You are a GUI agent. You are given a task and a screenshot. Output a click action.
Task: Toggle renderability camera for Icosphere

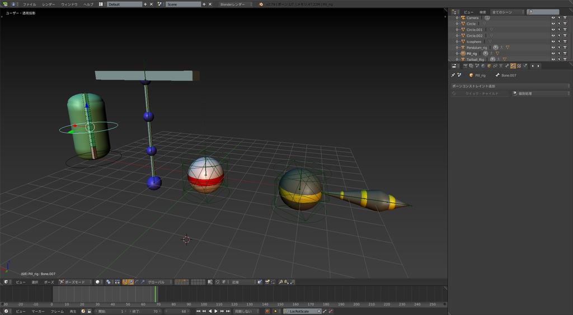[565, 41]
